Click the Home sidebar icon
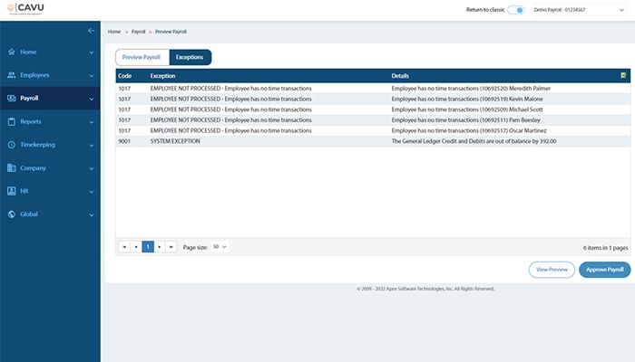The image size is (635, 362). (11, 52)
